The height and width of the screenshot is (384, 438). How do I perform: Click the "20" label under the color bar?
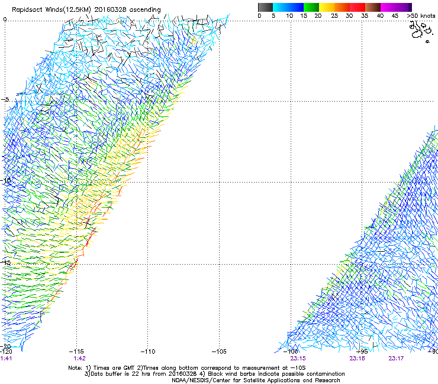click(x=318, y=15)
